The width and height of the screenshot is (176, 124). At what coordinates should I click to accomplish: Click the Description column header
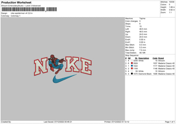click(x=144, y=58)
